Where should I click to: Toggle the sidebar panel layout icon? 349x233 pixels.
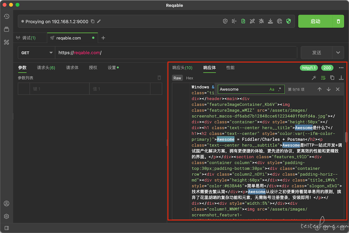click(6, 228)
